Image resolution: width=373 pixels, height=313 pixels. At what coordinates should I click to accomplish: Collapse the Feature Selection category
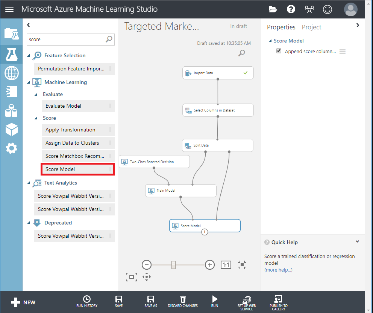pos(29,56)
